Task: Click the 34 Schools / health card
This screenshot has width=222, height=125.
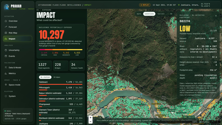Action: [x=77, y=66]
